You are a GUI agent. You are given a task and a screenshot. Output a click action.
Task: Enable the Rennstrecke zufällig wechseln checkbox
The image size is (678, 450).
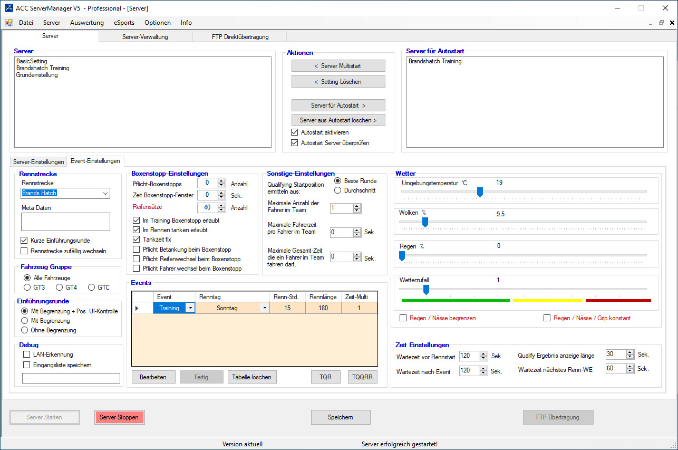click(24, 251)
